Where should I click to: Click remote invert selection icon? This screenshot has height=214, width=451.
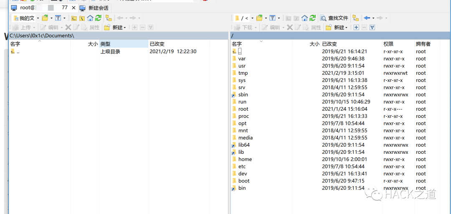(372, 28)
